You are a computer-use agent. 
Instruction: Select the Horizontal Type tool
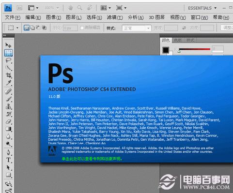coord(8,160)
